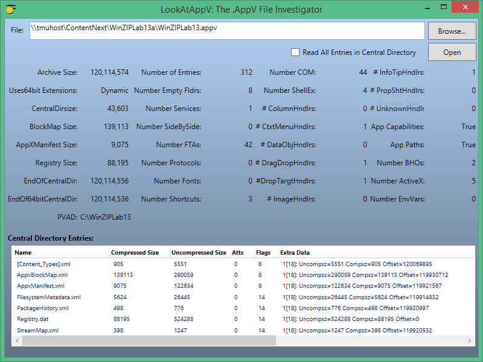Click extra data ending Offset=119920532

[357, 330]
